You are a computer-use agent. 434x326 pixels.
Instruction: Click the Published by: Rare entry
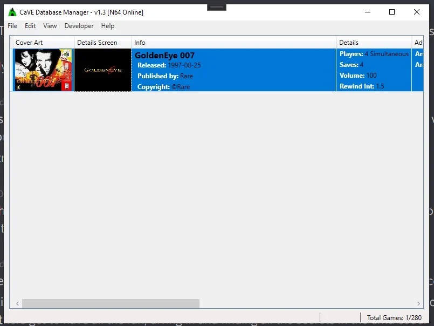[x=165, y=76]
